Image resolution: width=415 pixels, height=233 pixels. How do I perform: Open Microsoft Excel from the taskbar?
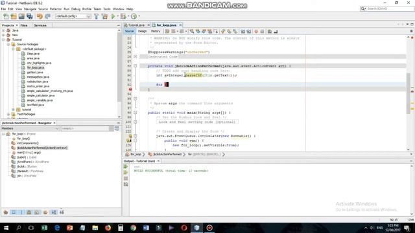click(44, 228)
